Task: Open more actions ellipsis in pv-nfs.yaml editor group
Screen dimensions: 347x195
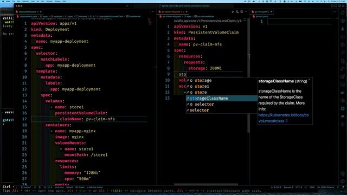Action: [335, 12]
